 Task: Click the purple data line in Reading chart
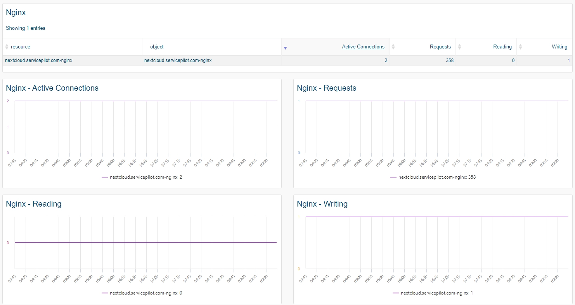145,243
